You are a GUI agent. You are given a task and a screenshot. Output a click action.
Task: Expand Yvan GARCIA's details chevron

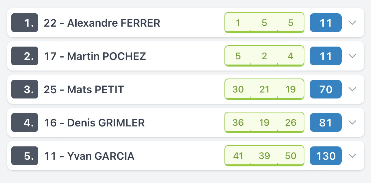(x=352, y=156)
